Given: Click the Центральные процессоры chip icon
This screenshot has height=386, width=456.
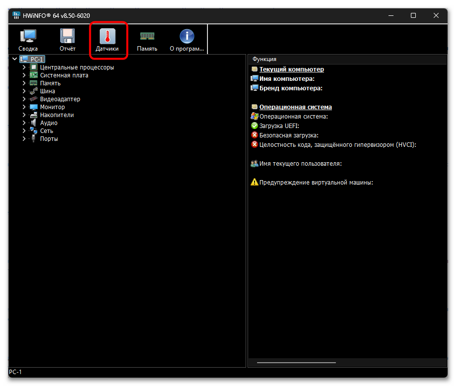Looking at the screenshot, I should 34,67.
